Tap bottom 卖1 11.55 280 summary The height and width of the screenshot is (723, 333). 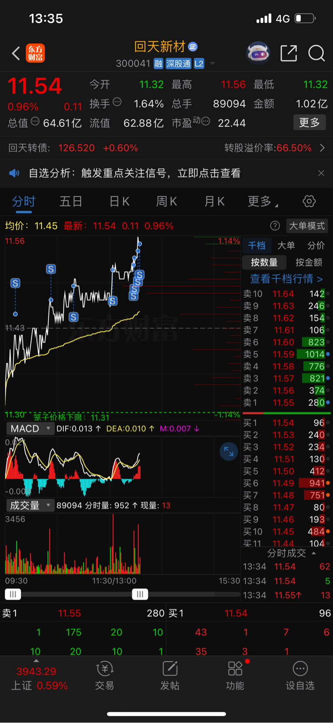tap(83, 613)
